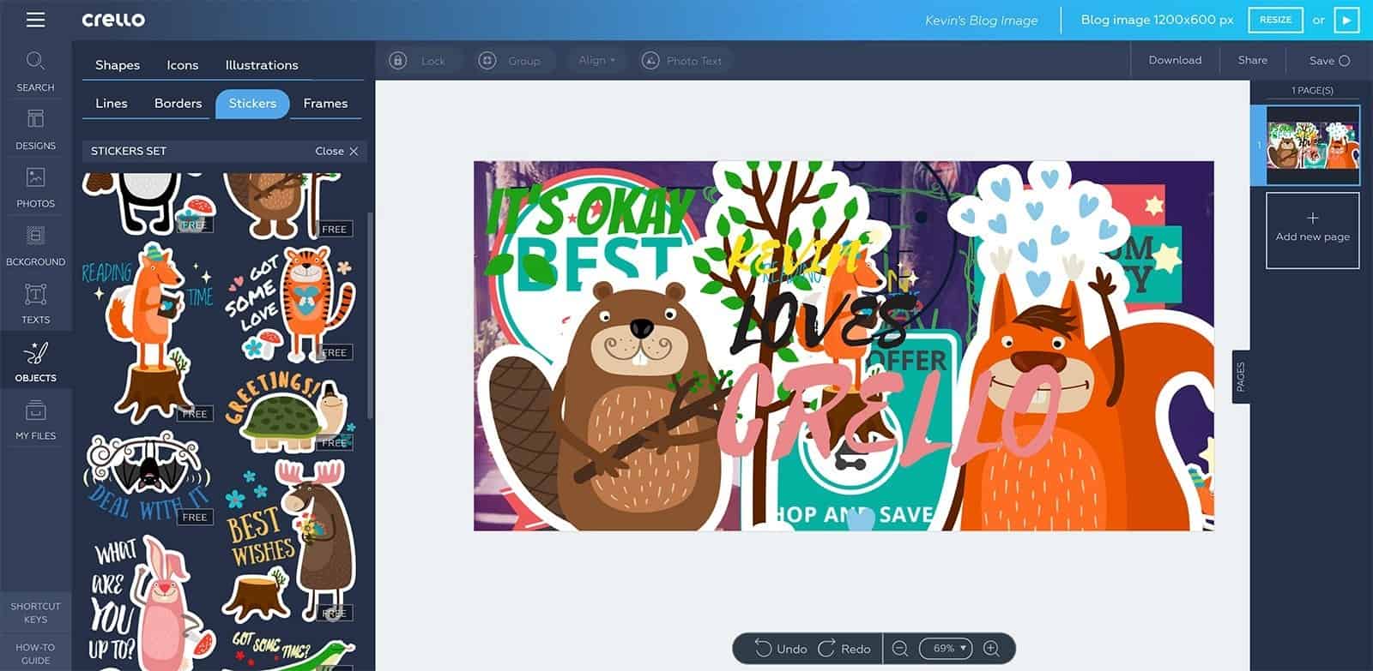Viewport: 1373px width, 671px height.
Task: Edit the design name Kevin's Blog Image
Action: click(981, 20)
